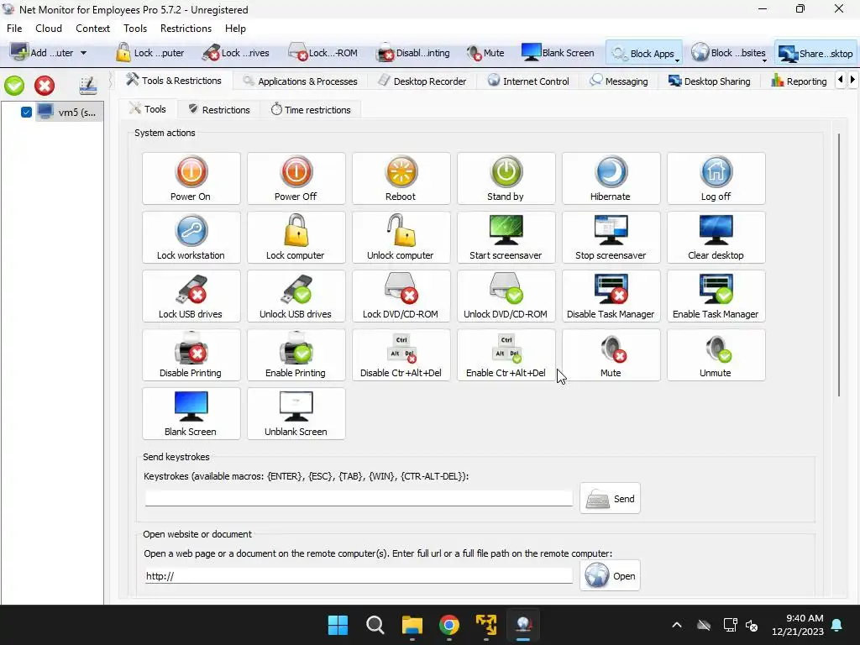Screen dimensions: 860x645
Task: Focus the Keystrokes input field
Action: coord(359,498)
